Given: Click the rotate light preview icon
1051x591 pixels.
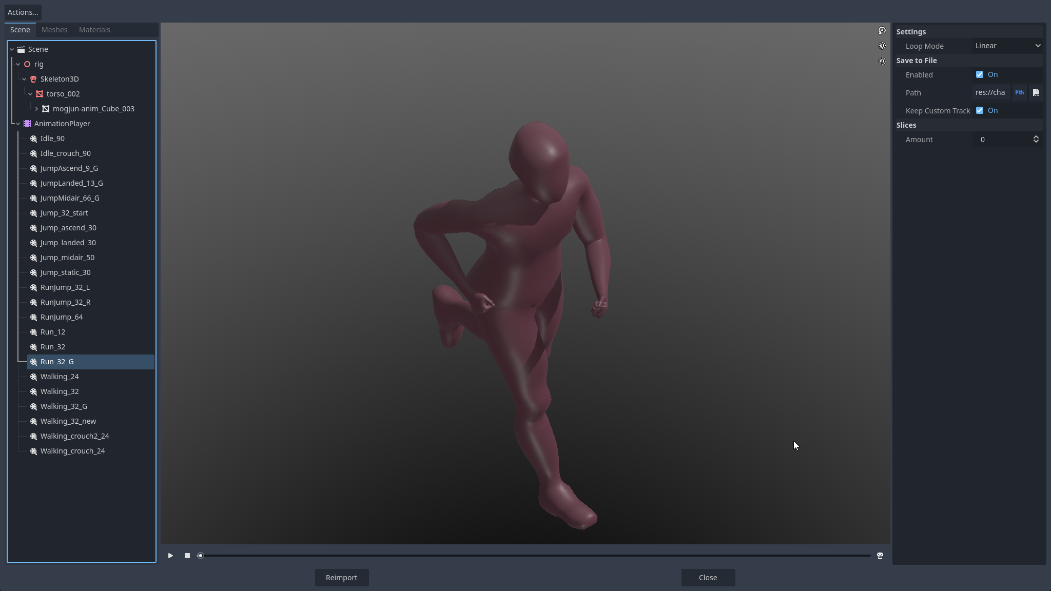Looking at the screenshot, I should pos(882,31).
